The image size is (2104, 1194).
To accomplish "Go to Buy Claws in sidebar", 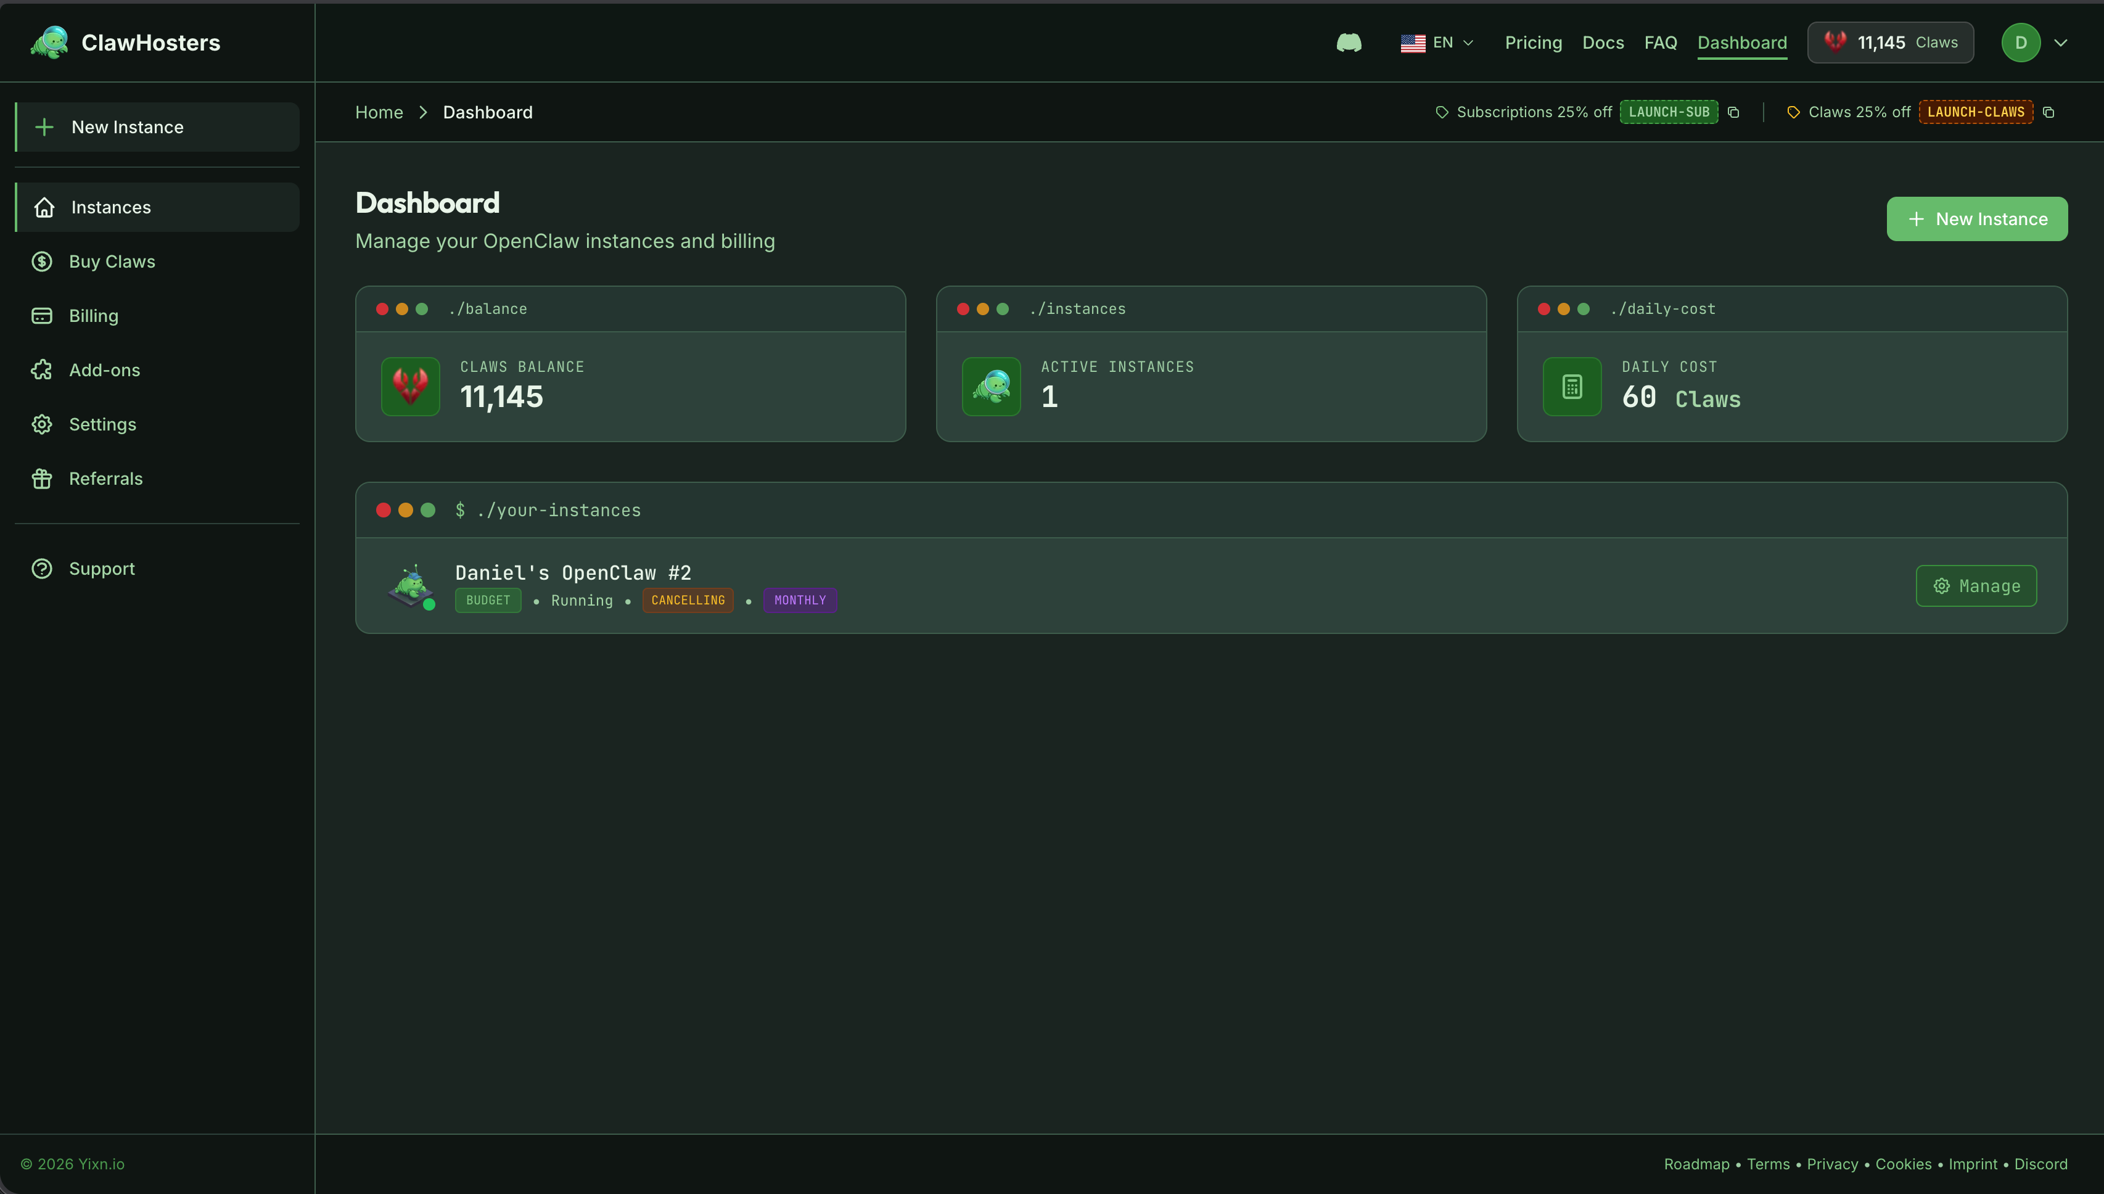I will 112,261.
